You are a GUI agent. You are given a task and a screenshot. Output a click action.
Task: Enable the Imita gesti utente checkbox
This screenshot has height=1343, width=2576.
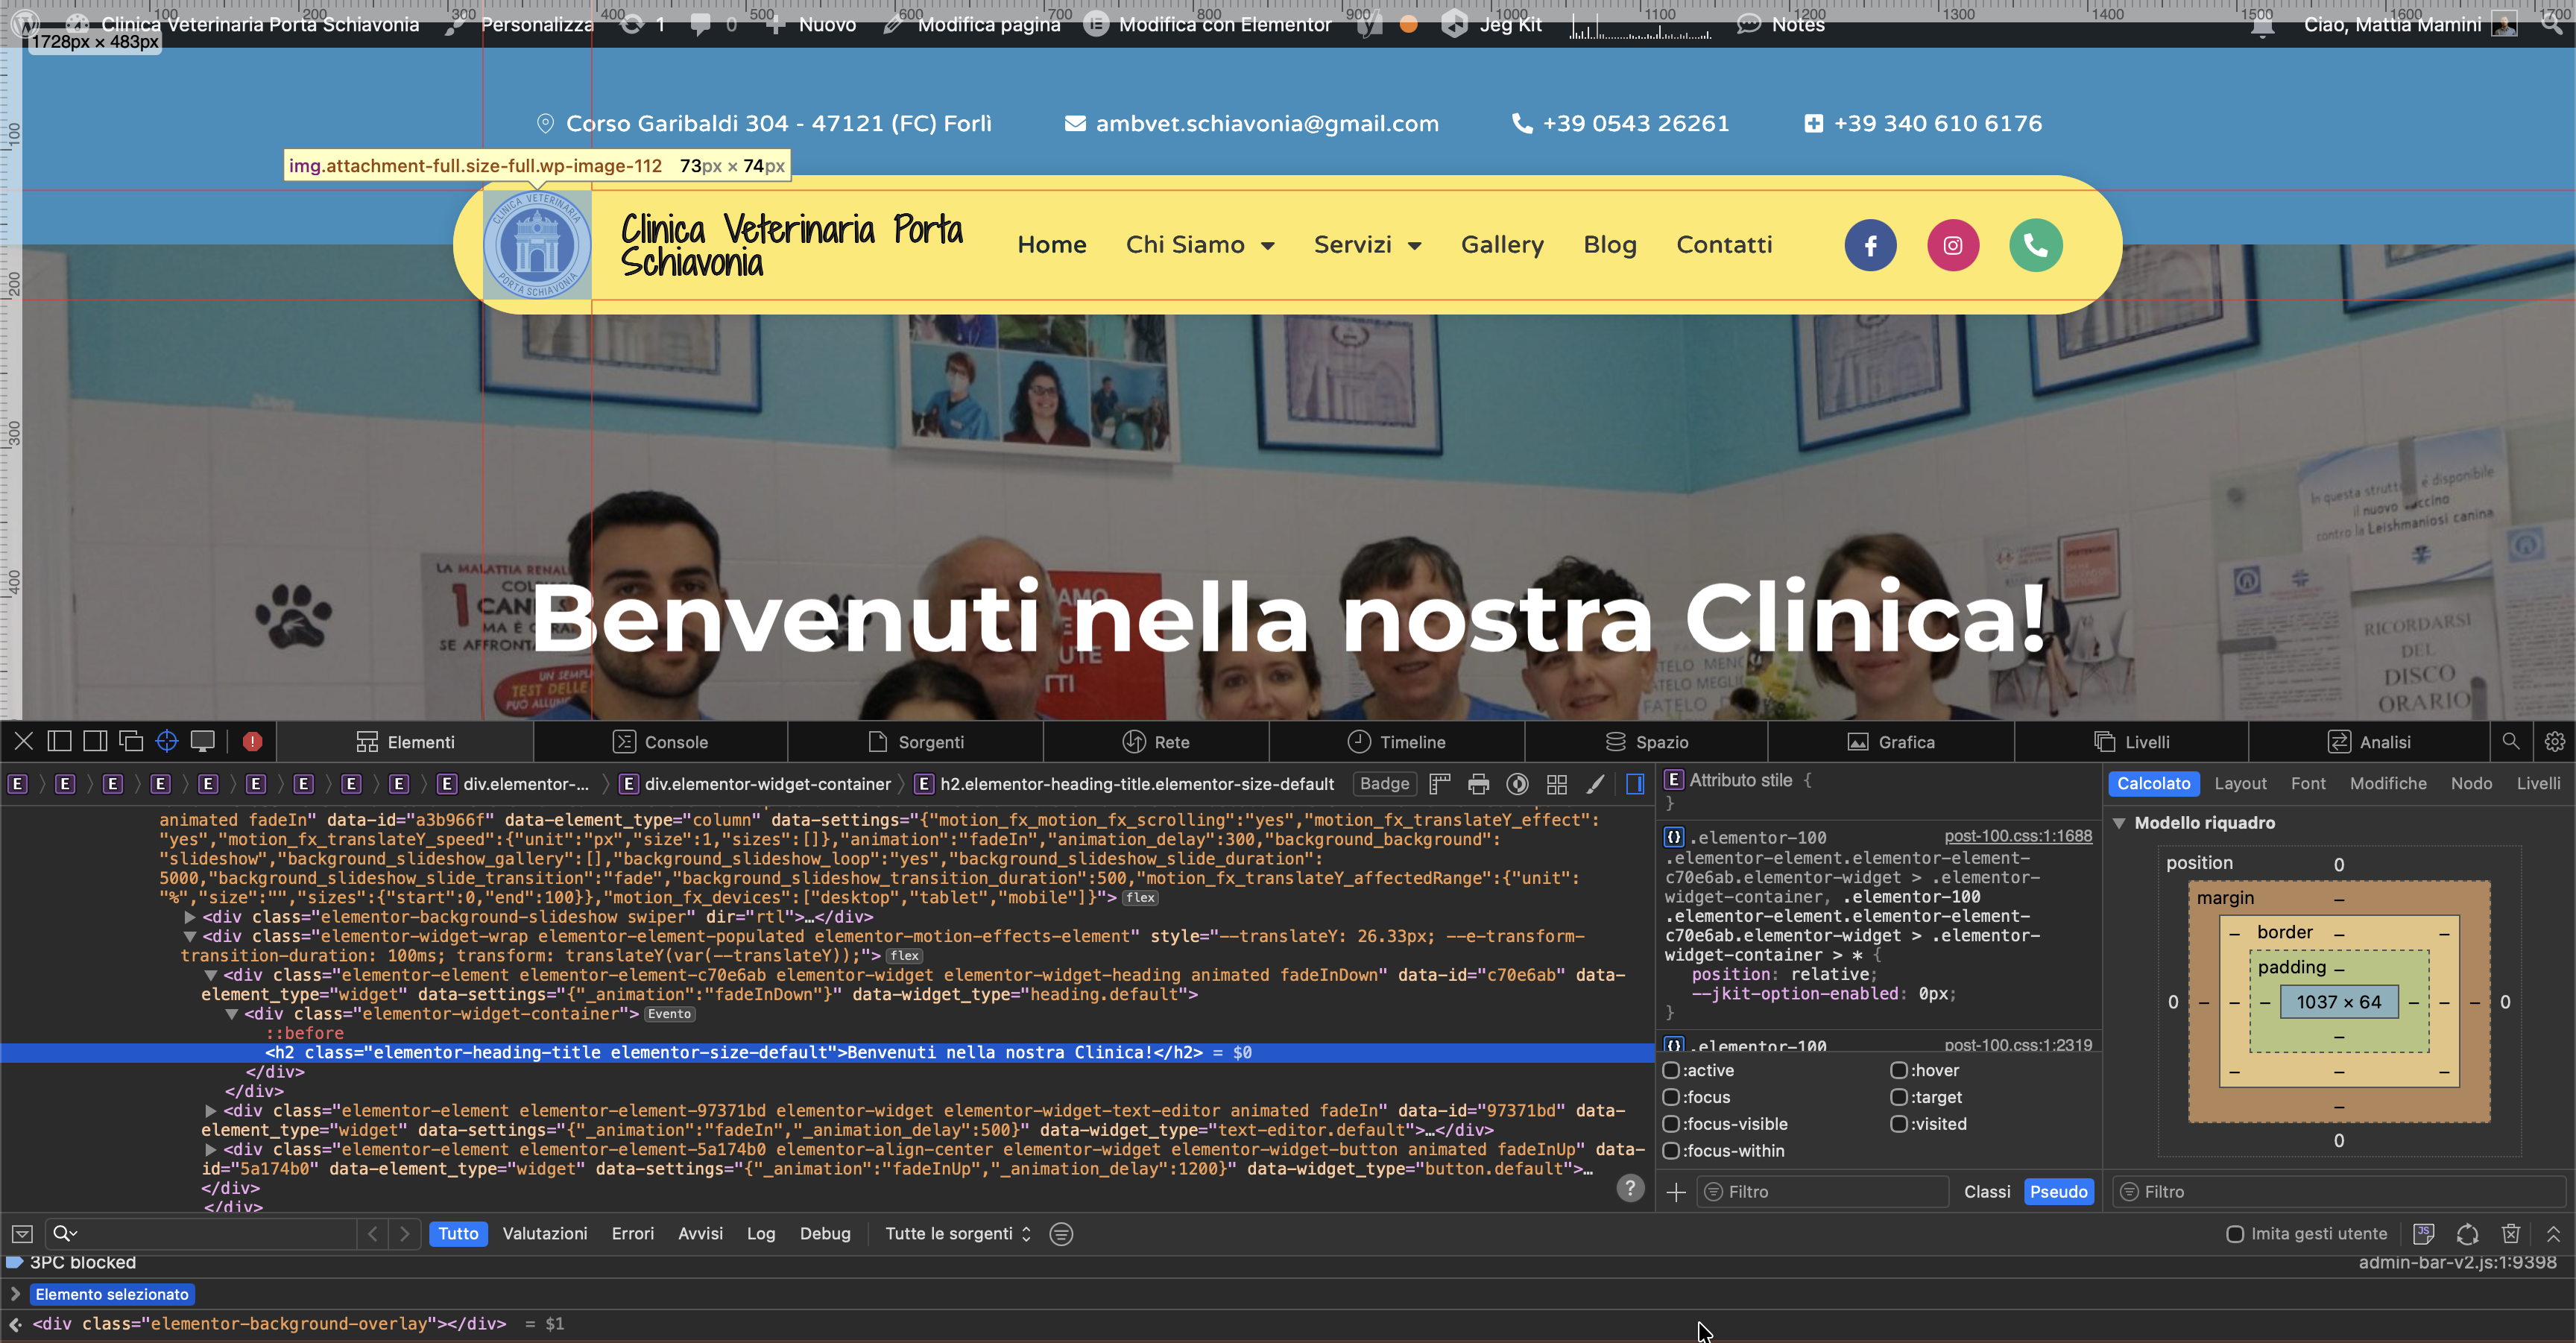coord(2237,1233)
